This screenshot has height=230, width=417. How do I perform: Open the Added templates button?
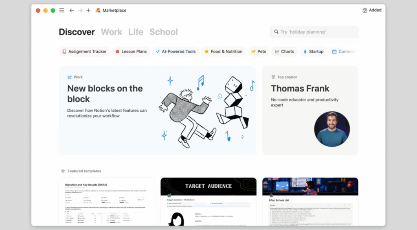[x=372, y=10]
